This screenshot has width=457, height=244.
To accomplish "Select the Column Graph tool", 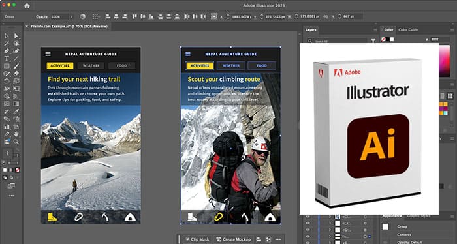I will (7, 127).
